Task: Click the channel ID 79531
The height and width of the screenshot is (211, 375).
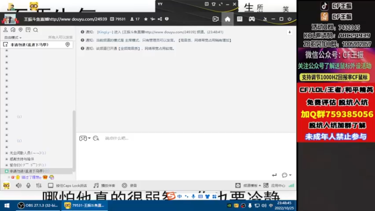Action: point(118,19)
